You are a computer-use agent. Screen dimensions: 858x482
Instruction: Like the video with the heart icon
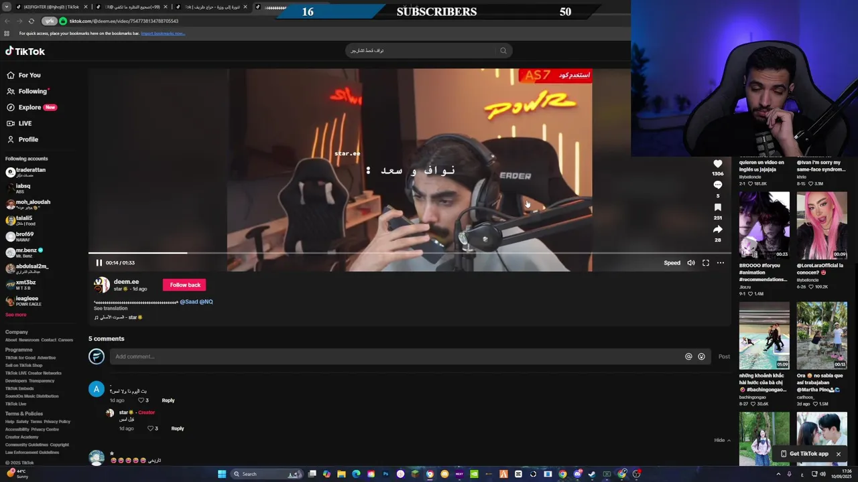pos(717,164)
